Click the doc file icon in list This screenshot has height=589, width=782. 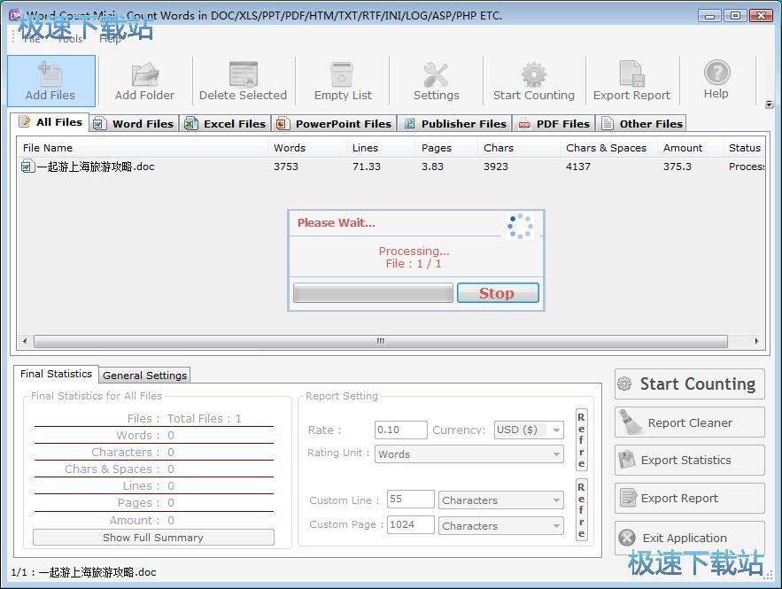27,167
